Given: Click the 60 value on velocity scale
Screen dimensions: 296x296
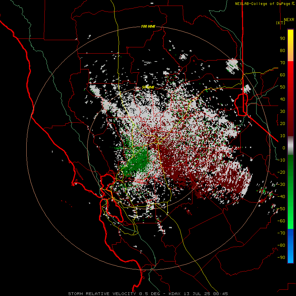Looking at the screenshot, I should [x=283, y=75].
